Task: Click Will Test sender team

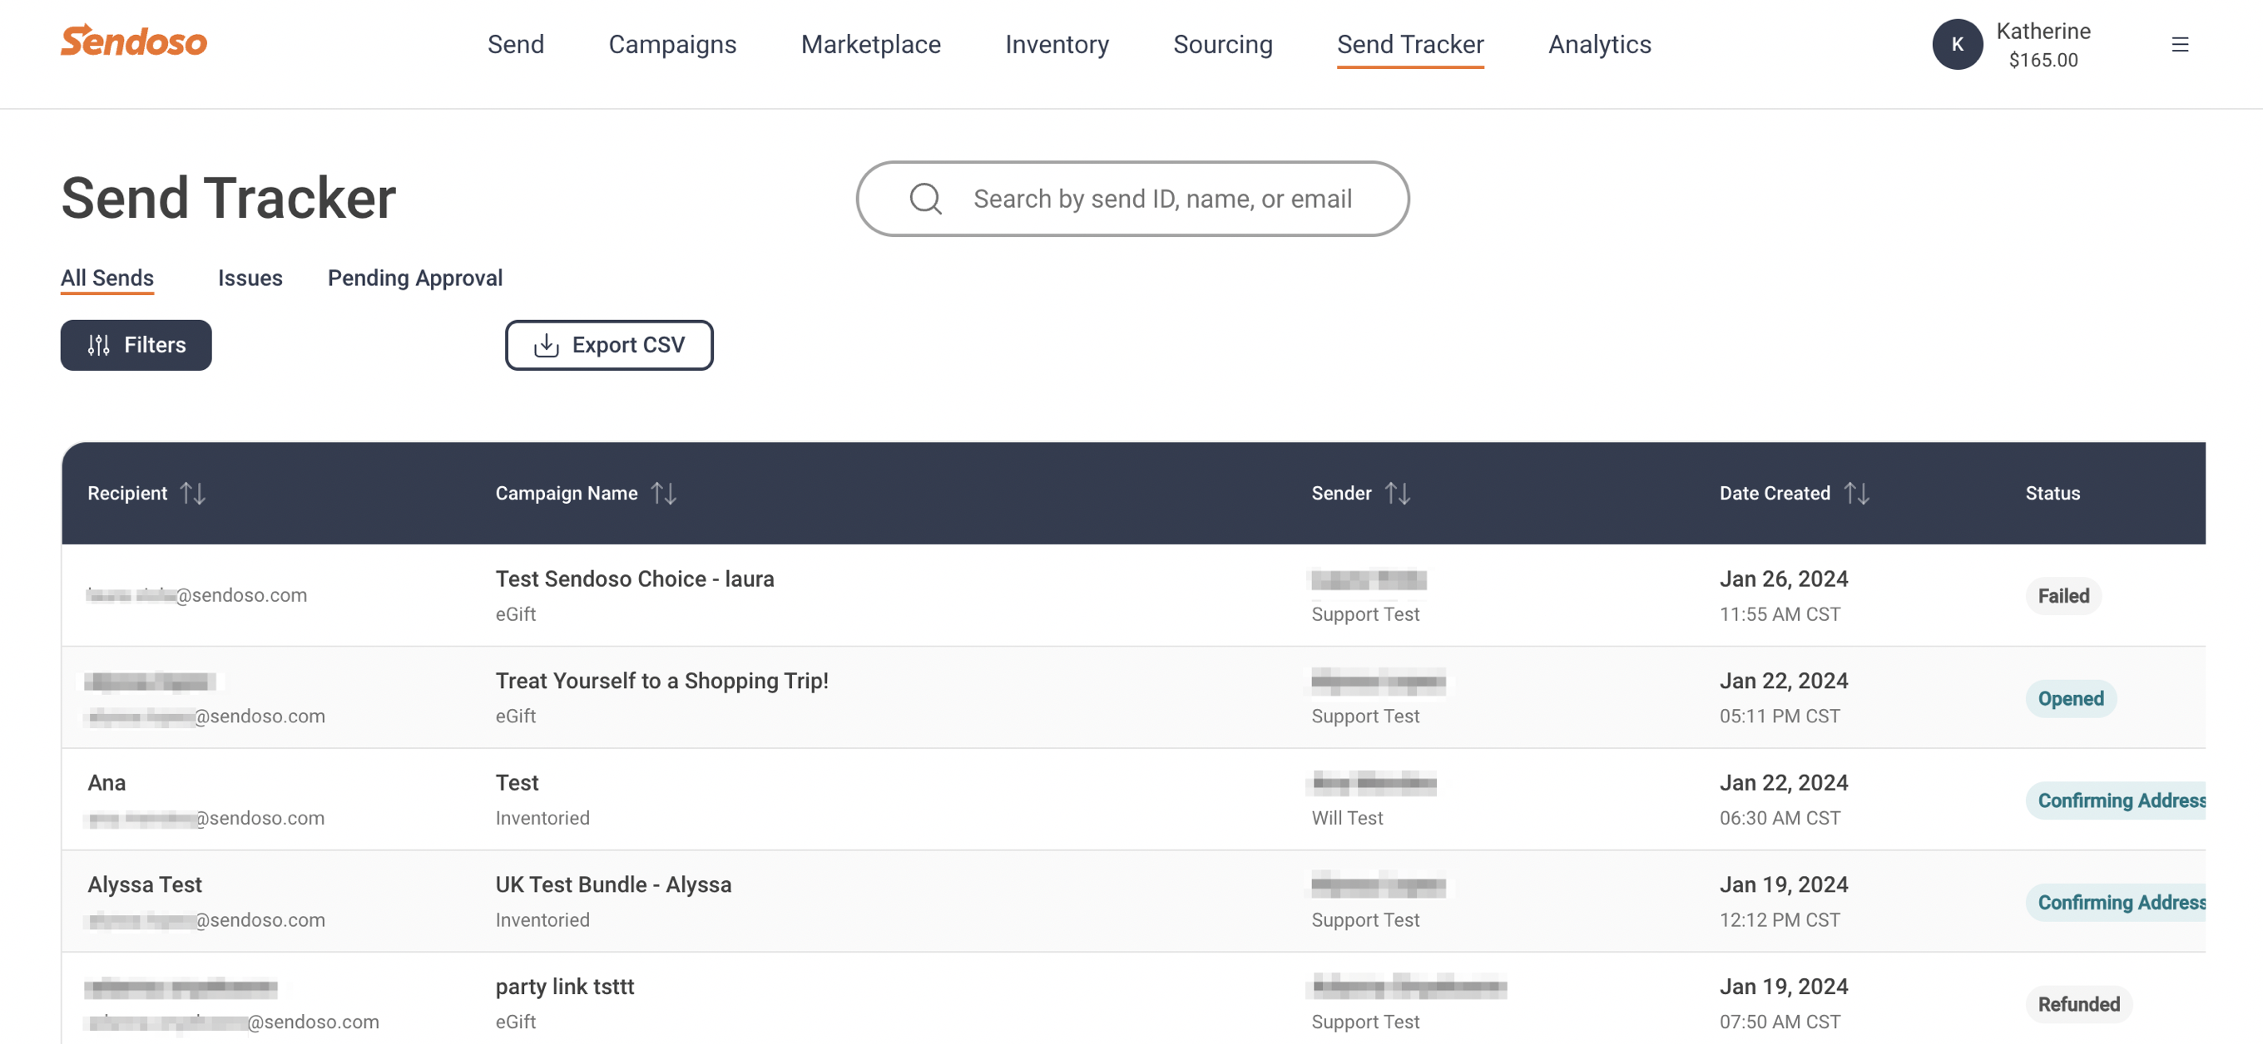Action: [1347, 818]
